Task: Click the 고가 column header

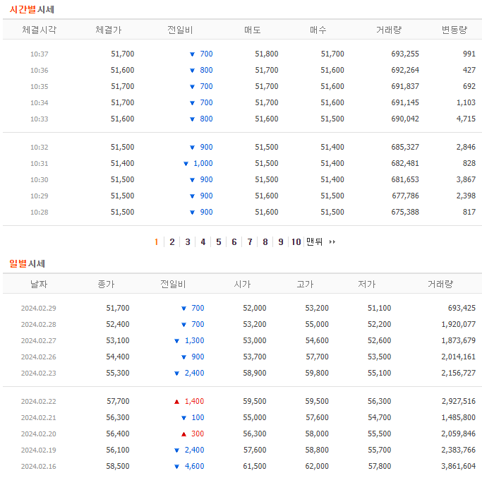Action: pos(305,284)
